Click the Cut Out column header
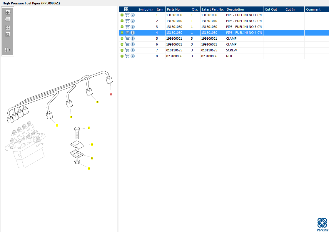 [x=274, y=9]
